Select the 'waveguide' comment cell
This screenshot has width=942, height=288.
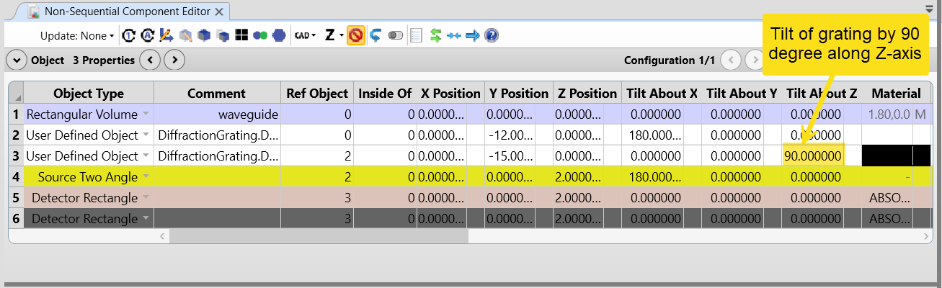pos(217,114)
